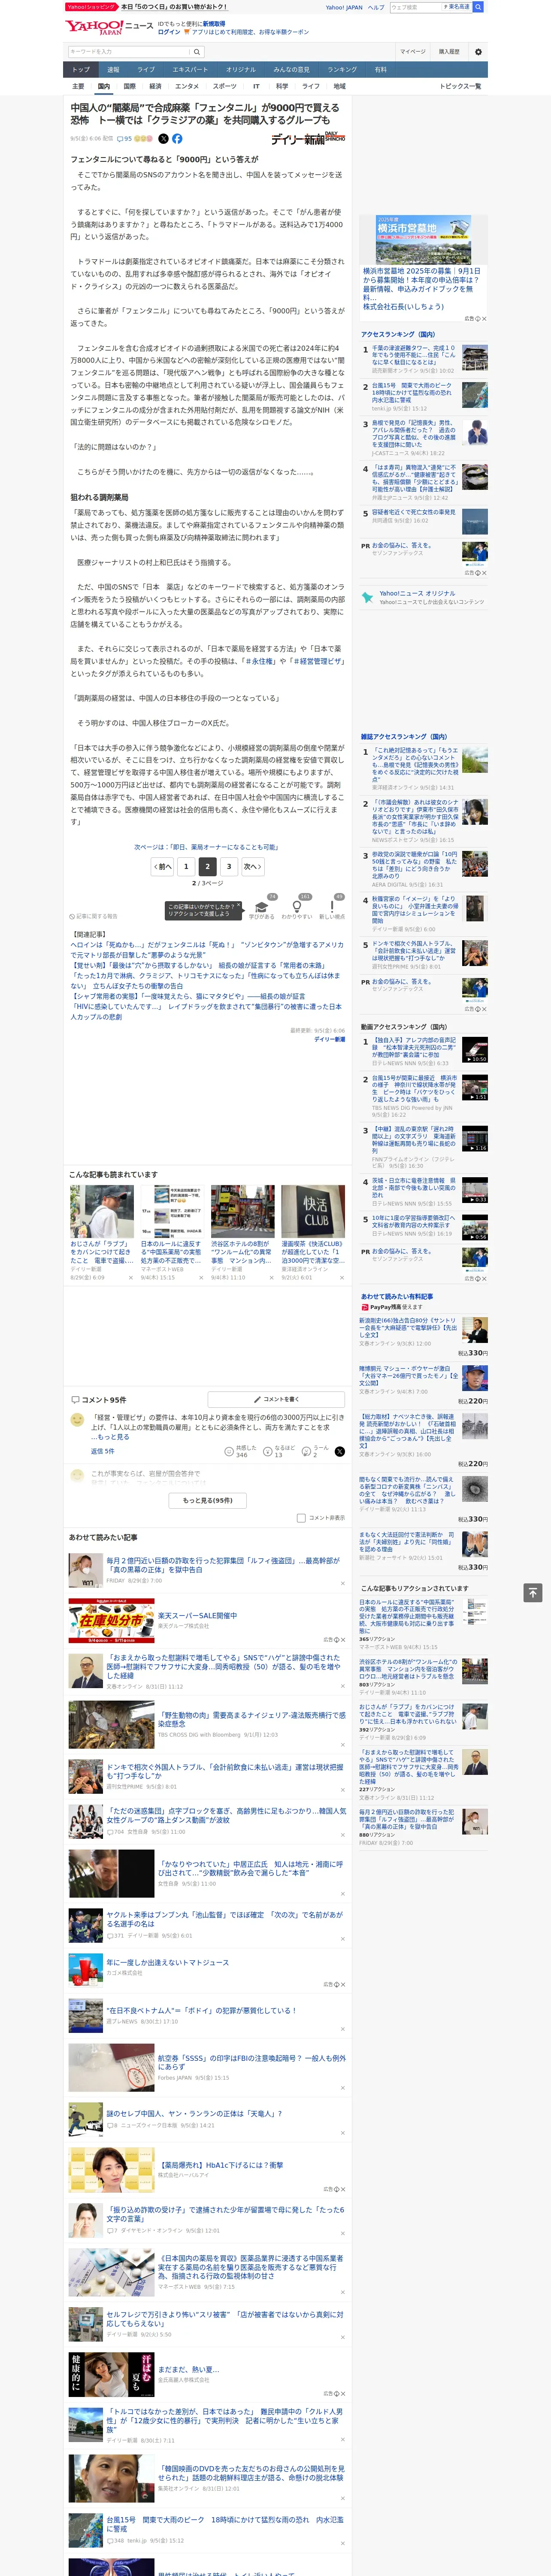Click the web search button in header
The image size is (551, 2576).
(478, 7)
